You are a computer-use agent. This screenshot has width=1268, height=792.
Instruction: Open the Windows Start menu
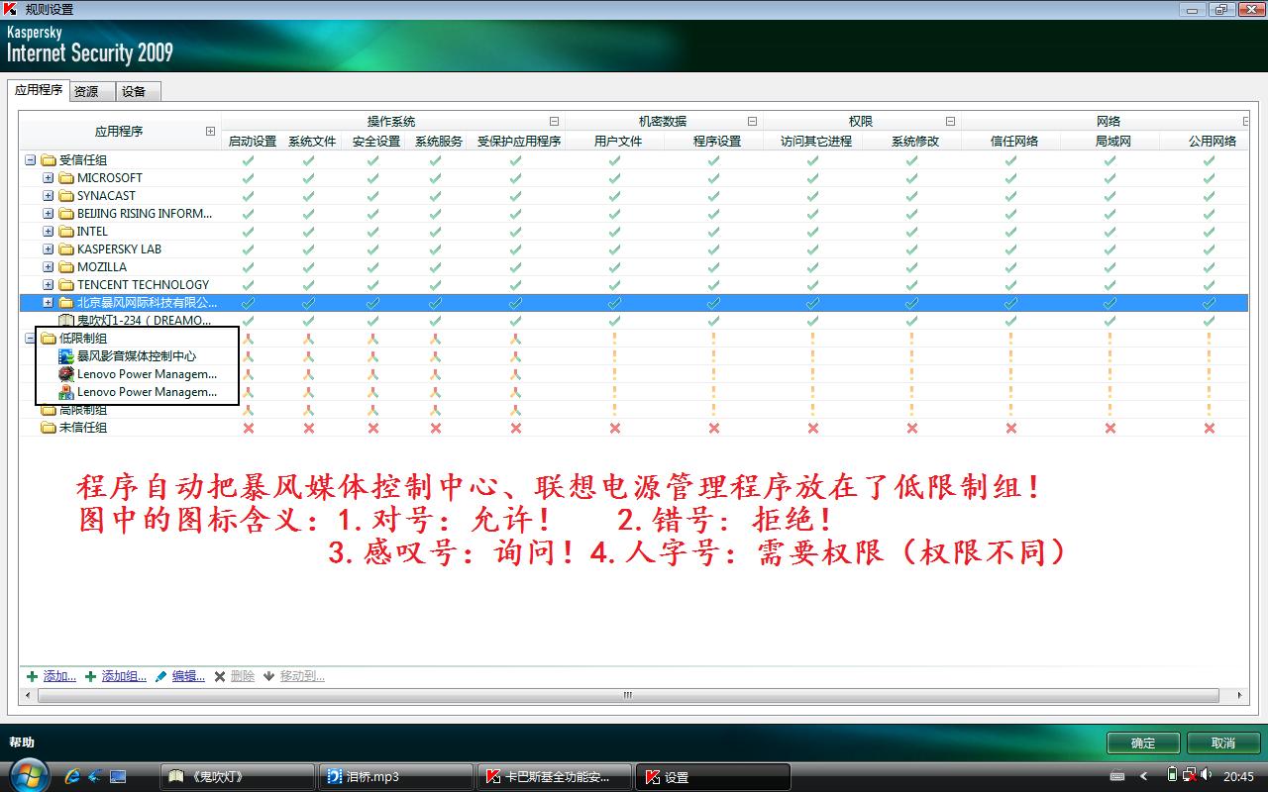click(x=28, y=773)
